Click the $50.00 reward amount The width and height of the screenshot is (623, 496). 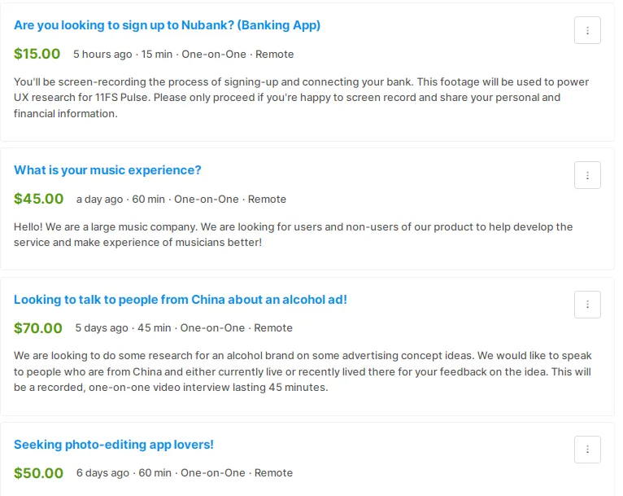[38, 473]
